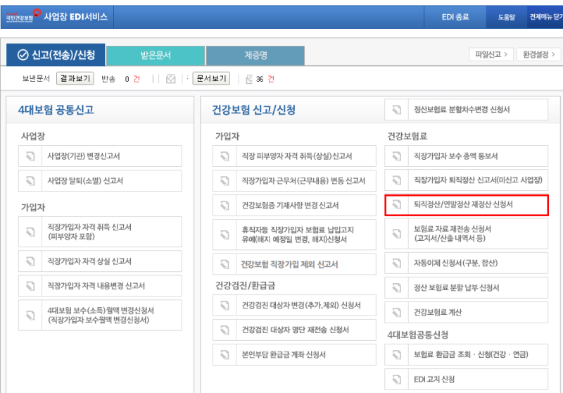Open 자동이체 신청서(구분, 합산)
The width and height of the screenshot is (563, 393).
(x=467, y=263)
